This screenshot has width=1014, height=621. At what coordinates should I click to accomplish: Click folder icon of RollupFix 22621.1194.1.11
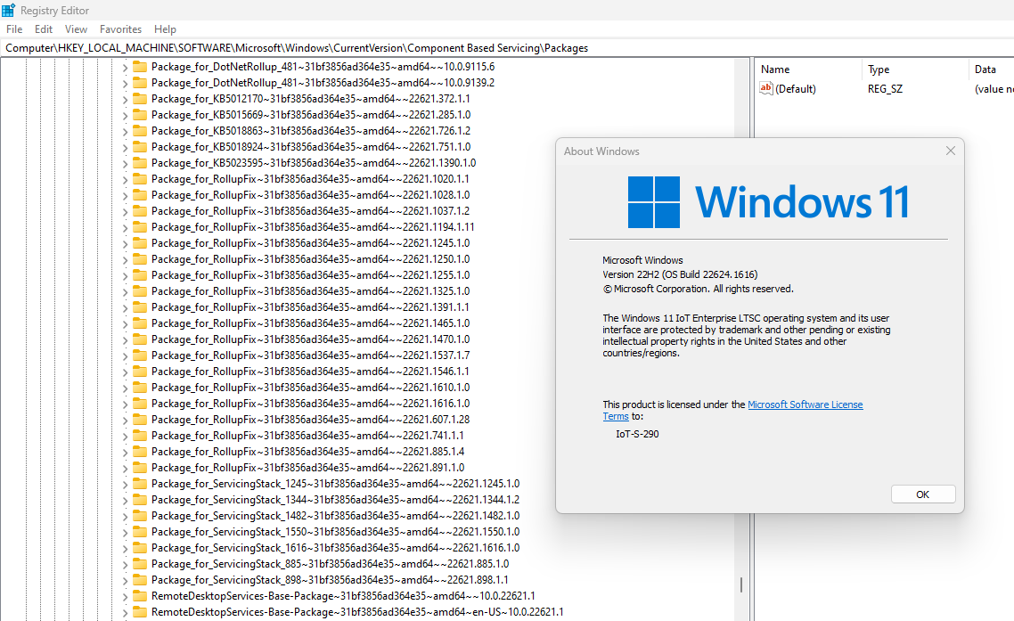(x=140, y=227)
